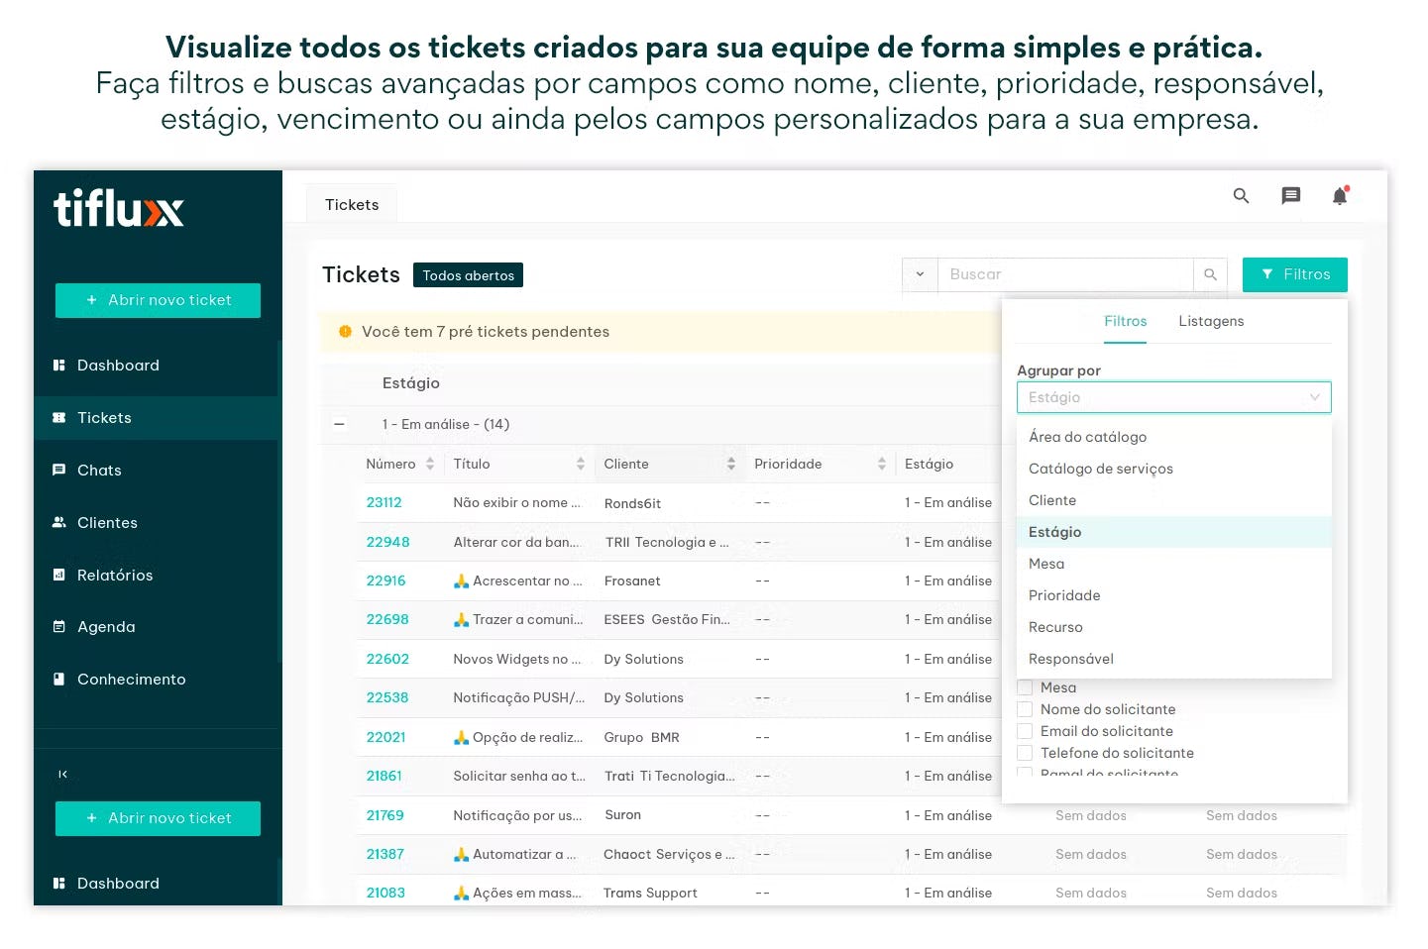Sort by Prioridade column arrows
The image size is (1428, 949).
tap(882, 464)
